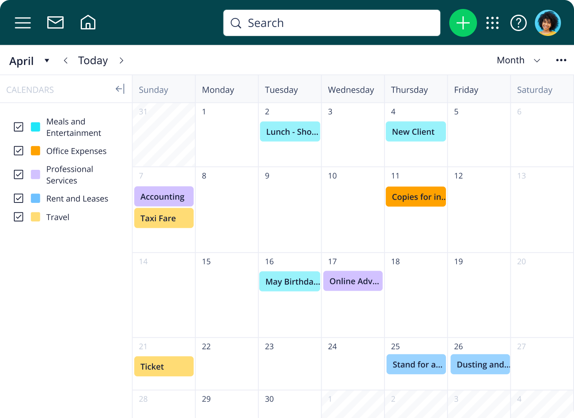The image size is (574, 418).
Task: Go to the home icon
Action: pos(88,23)
